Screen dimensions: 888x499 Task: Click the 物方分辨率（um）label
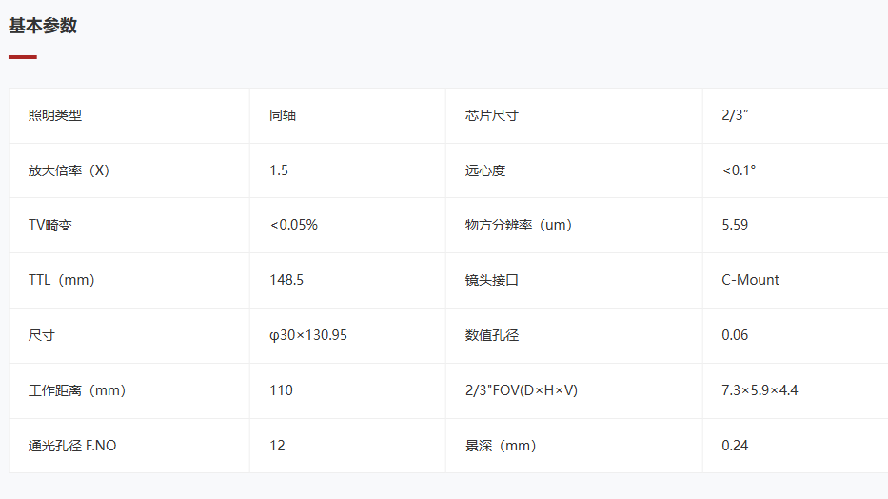pos(518,226)
